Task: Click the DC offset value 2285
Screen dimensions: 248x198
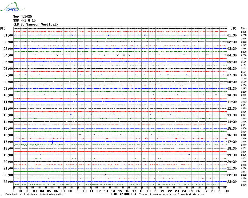Action: (x=244, y=35)
